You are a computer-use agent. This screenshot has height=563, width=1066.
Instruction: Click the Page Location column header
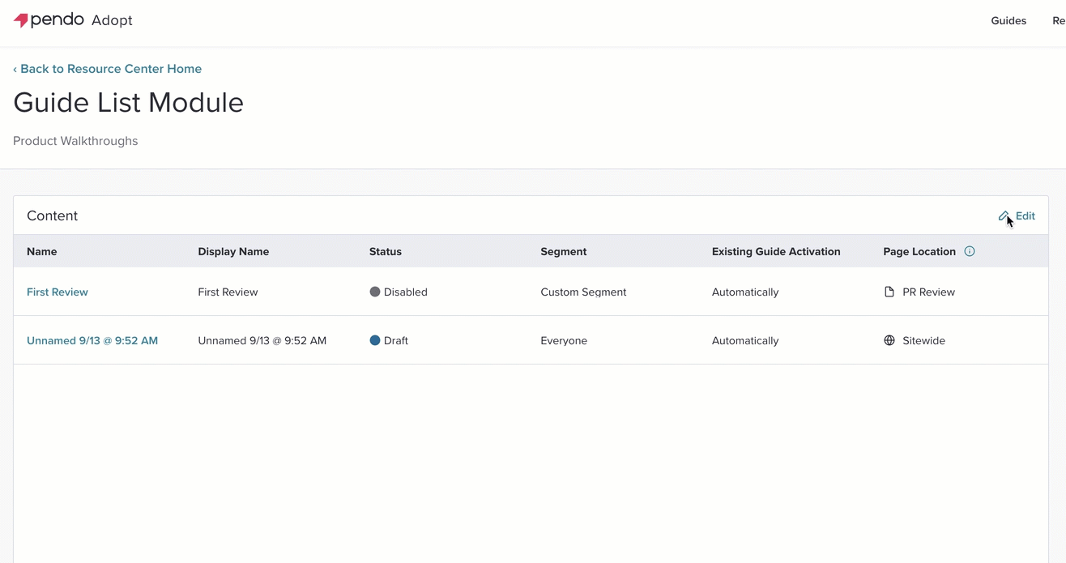[919, 251]
